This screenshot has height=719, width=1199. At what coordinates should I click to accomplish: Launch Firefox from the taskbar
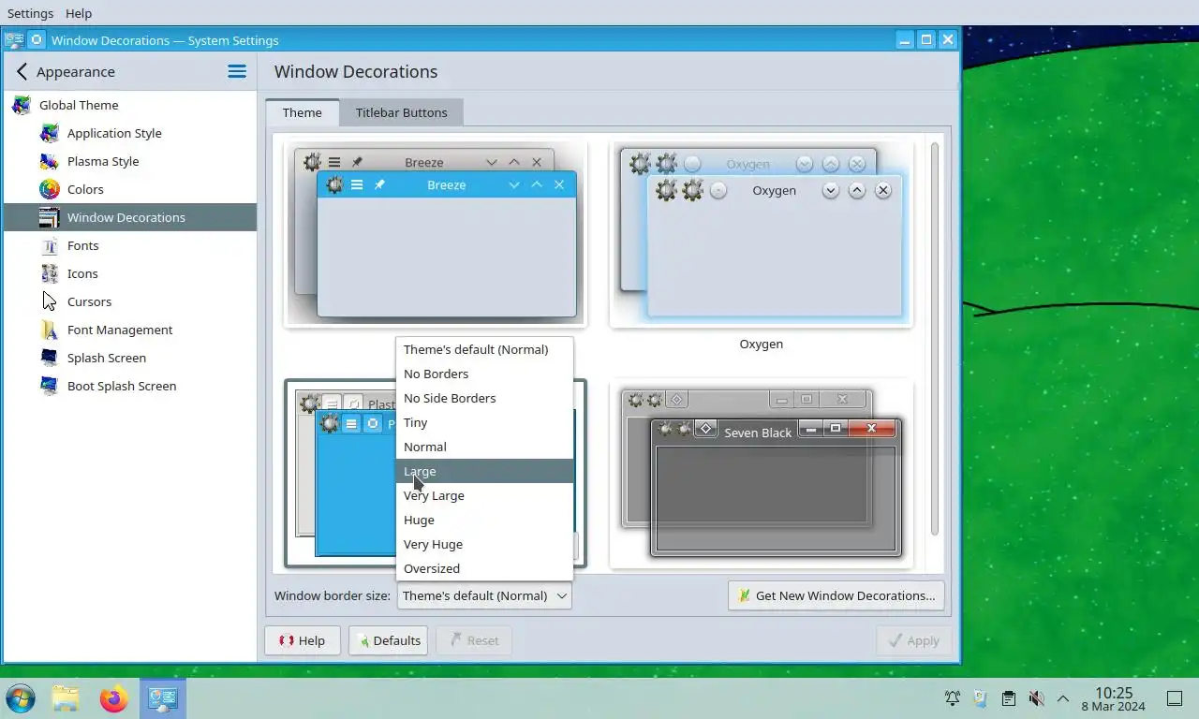click(x=114, y=698)
